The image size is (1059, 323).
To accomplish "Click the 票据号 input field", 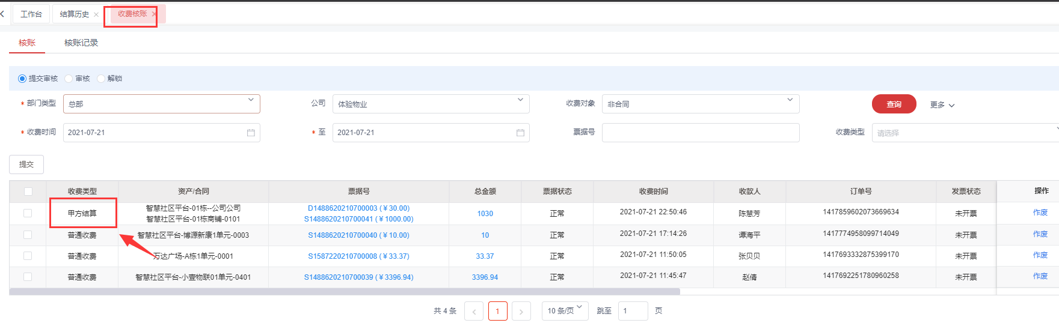I will tap(700, 133).
